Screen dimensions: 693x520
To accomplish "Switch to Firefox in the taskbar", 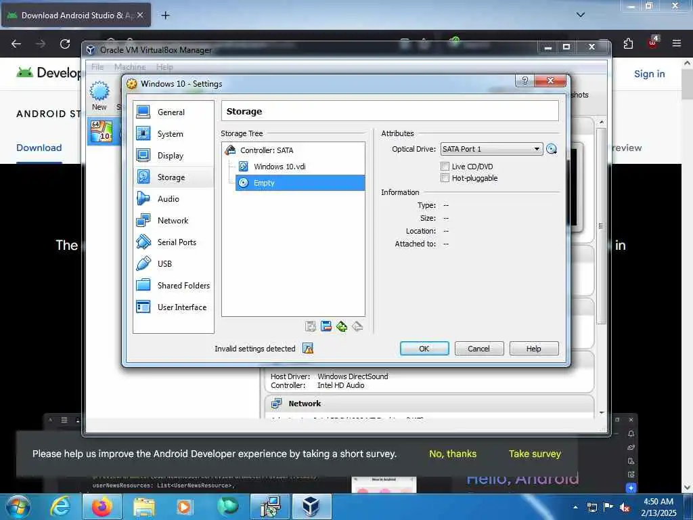I will [x=102, y=506].
